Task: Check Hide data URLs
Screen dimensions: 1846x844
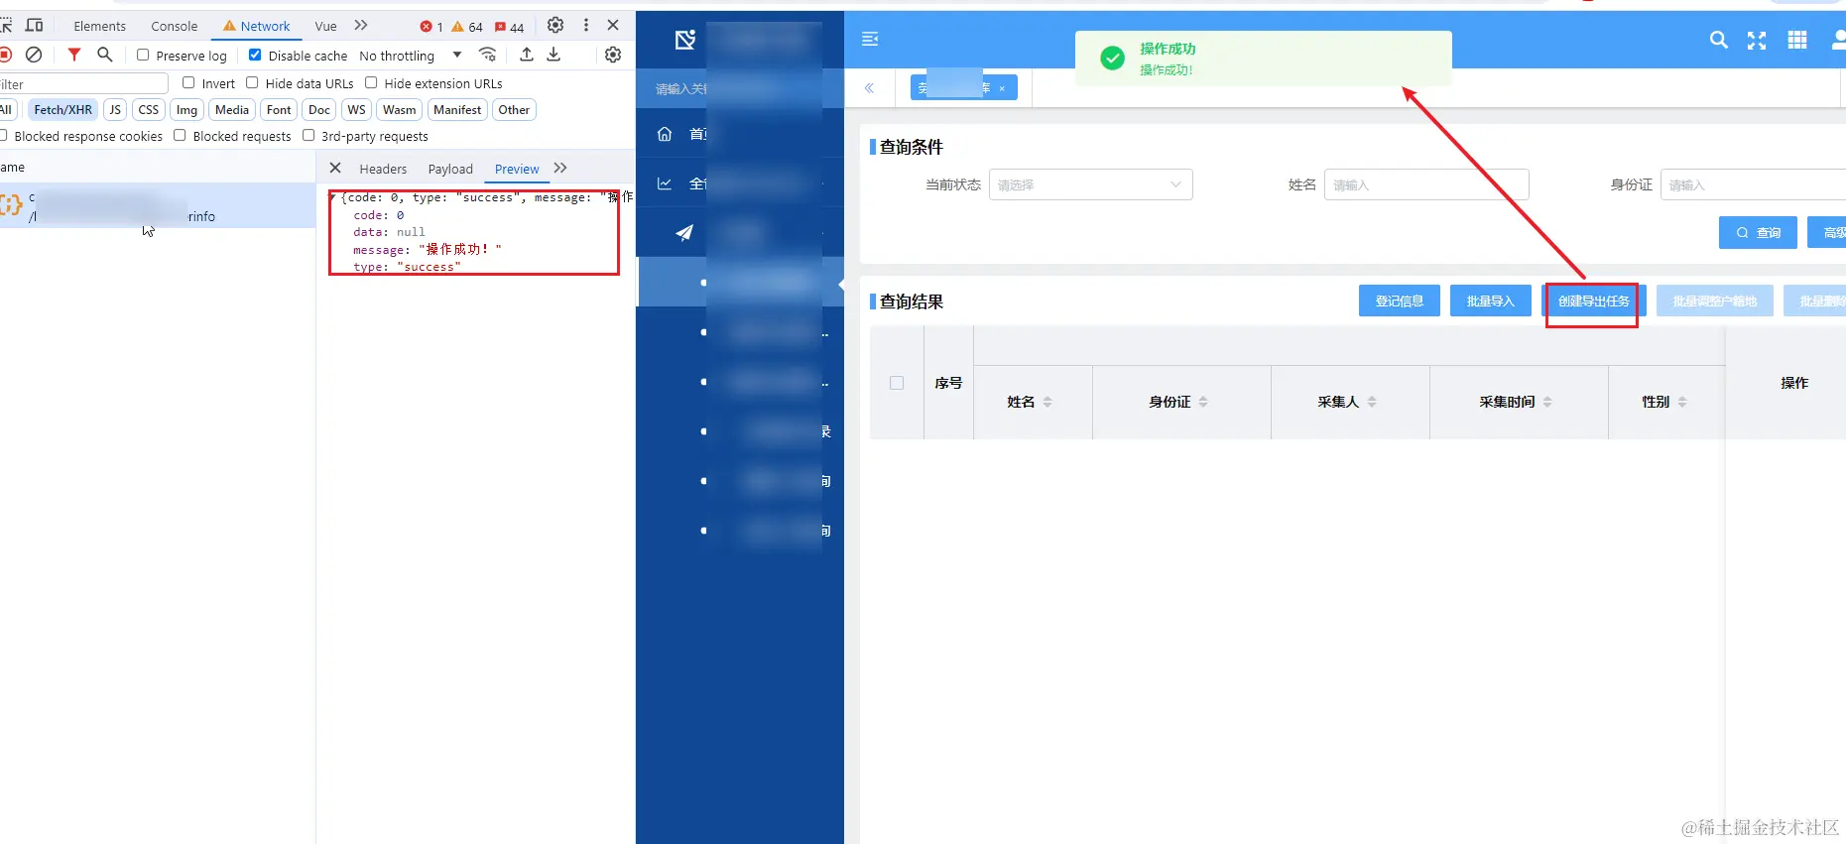Action: (x=252, y=83)
